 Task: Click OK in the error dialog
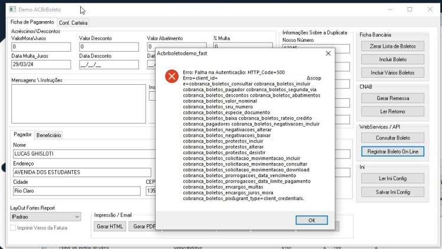click(312, 220)
